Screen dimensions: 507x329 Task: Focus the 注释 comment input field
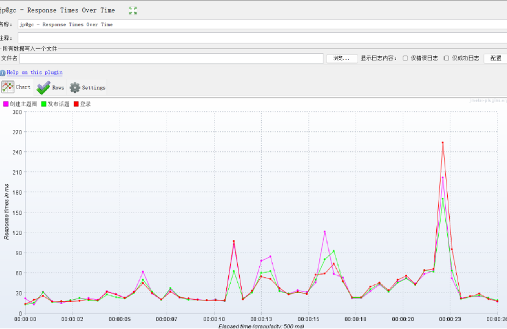click(x=262, y=38)
